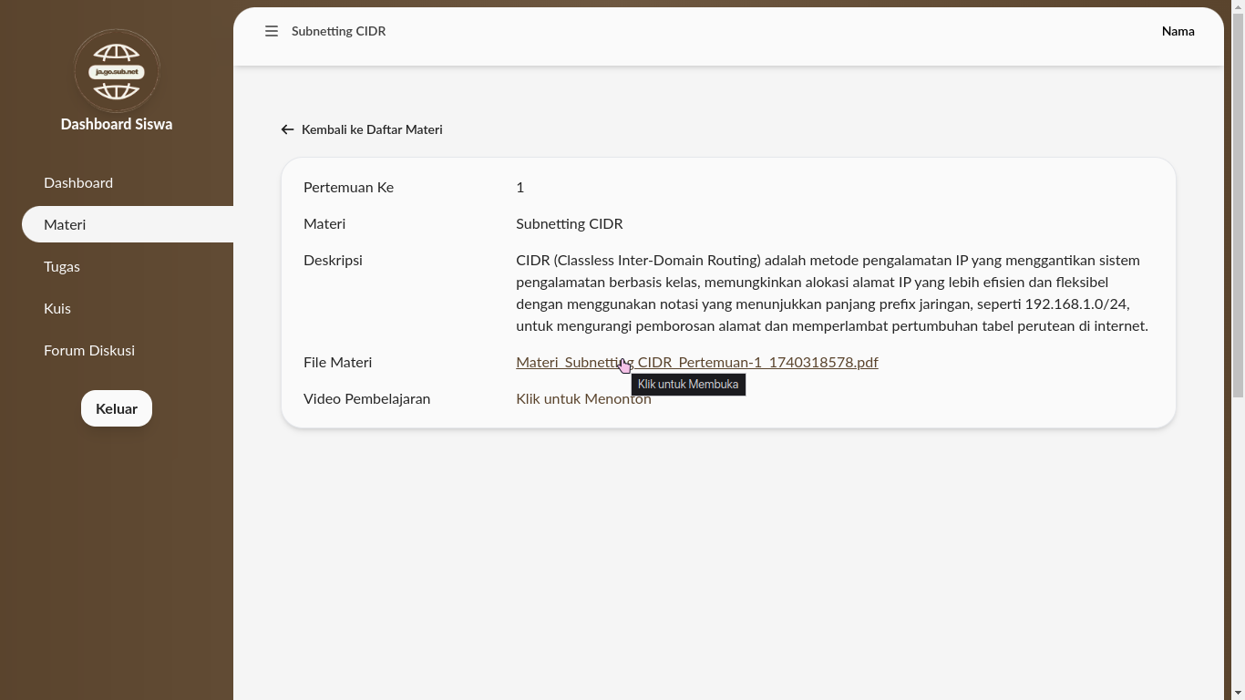1245x700 pixels.
Task: Open the Kuis sidebar item
Action: (57, 308)
